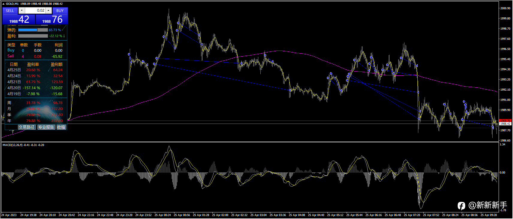Decrease lot volume with the down arrow
The image size is (513, 219).
(22, 10)
